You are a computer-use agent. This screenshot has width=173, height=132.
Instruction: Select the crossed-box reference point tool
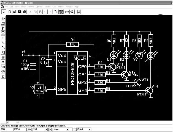coord(3,57)
